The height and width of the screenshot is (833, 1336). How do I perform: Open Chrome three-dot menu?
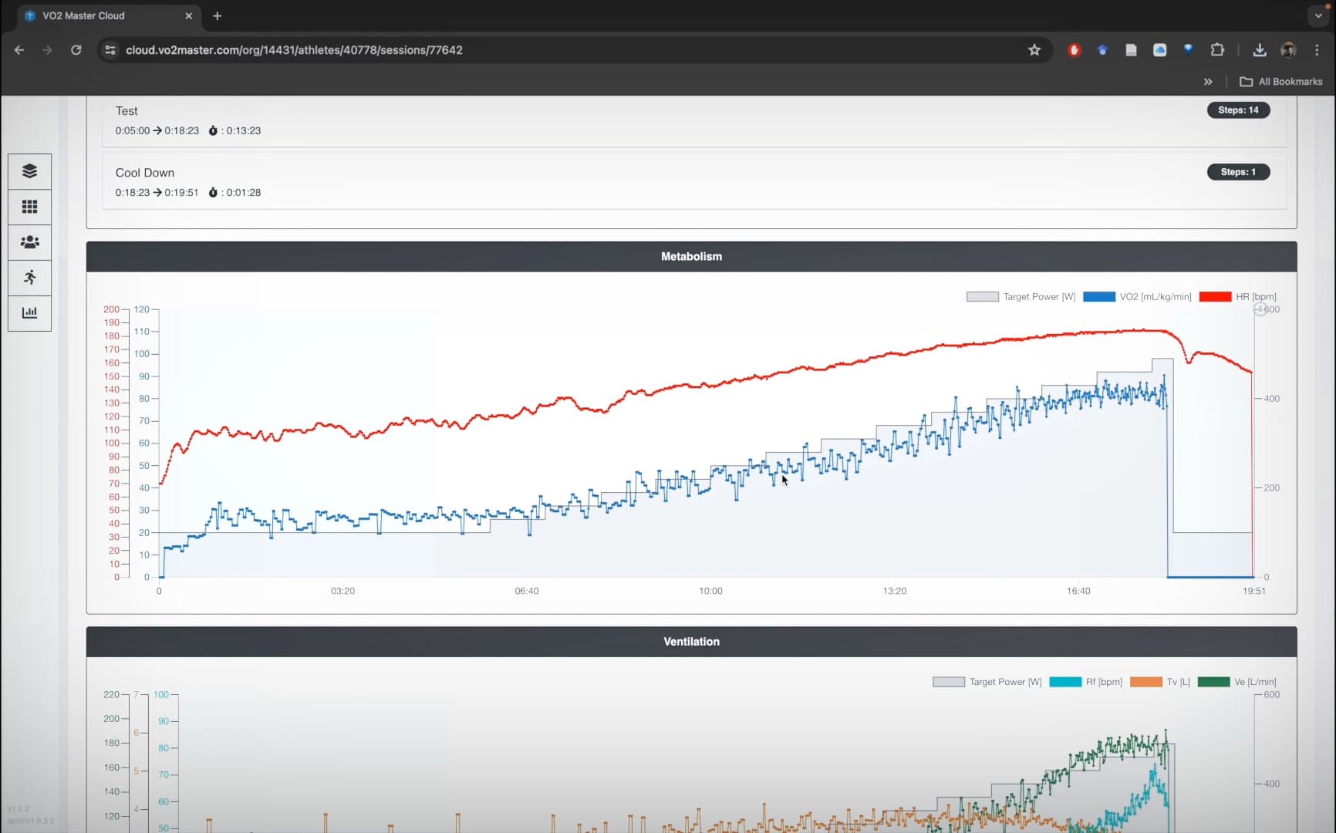pyautogui.click(x=1317, y=50)
